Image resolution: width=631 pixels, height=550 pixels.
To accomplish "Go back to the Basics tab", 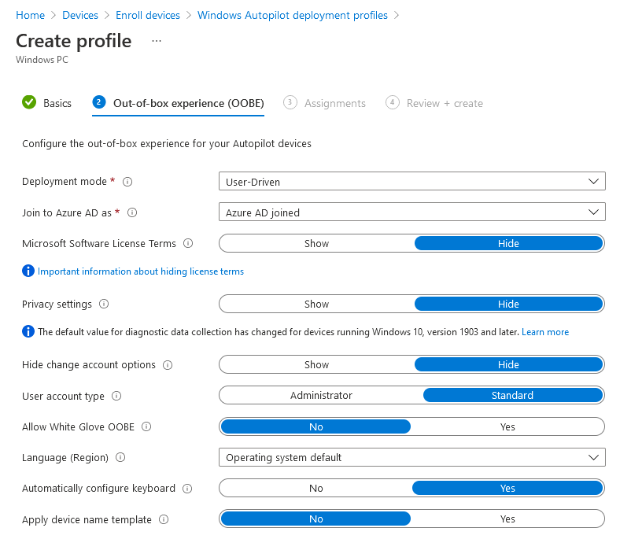I will tap(57, 103).
